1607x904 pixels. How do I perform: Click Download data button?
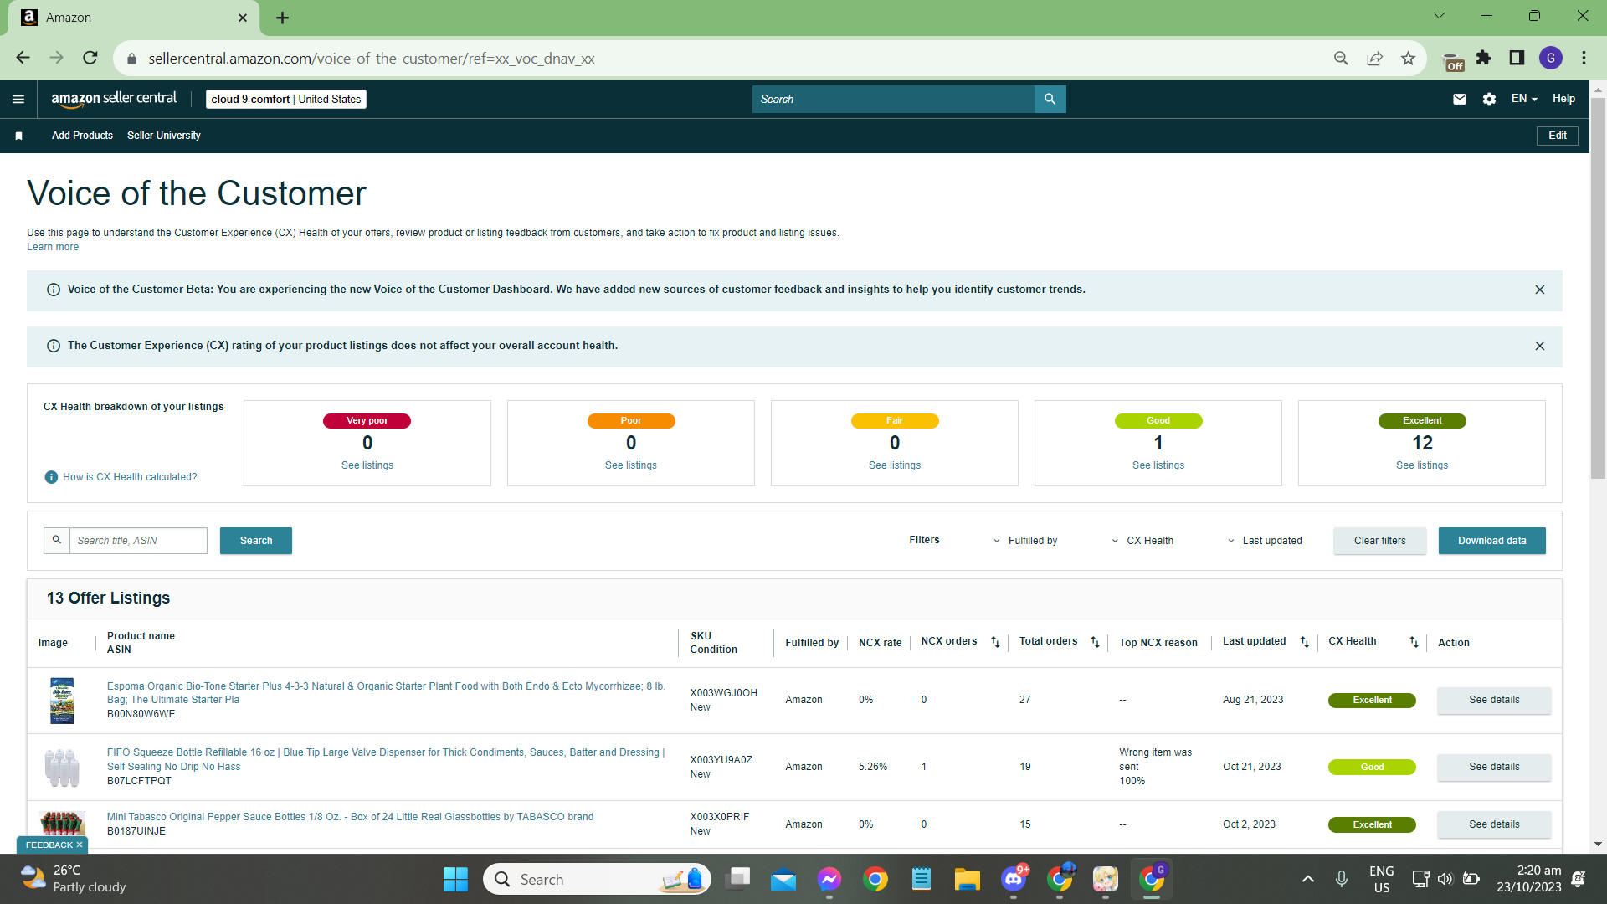tap(1492, 541)
